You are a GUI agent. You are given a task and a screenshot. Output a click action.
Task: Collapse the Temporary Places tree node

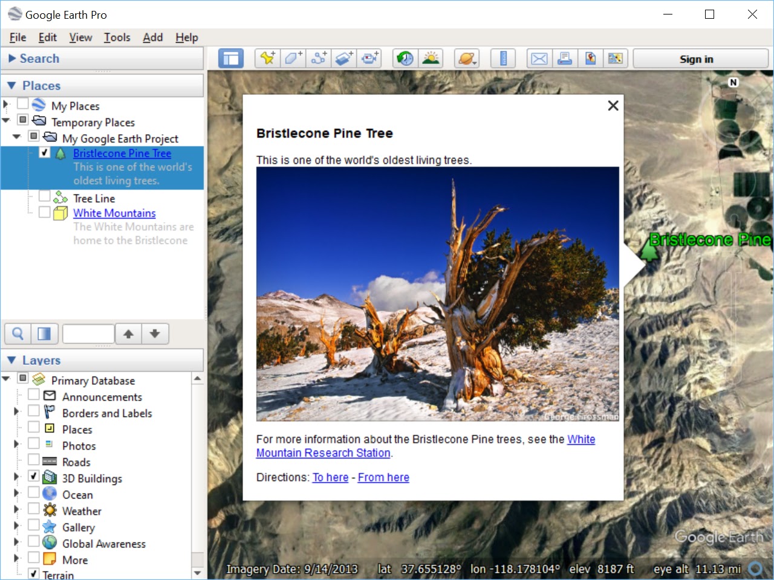6,120
